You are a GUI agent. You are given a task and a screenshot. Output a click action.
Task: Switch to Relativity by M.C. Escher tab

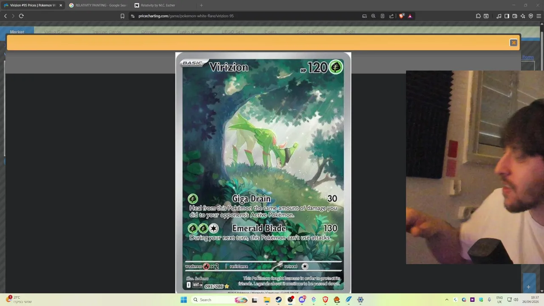[x=163, y=5]
